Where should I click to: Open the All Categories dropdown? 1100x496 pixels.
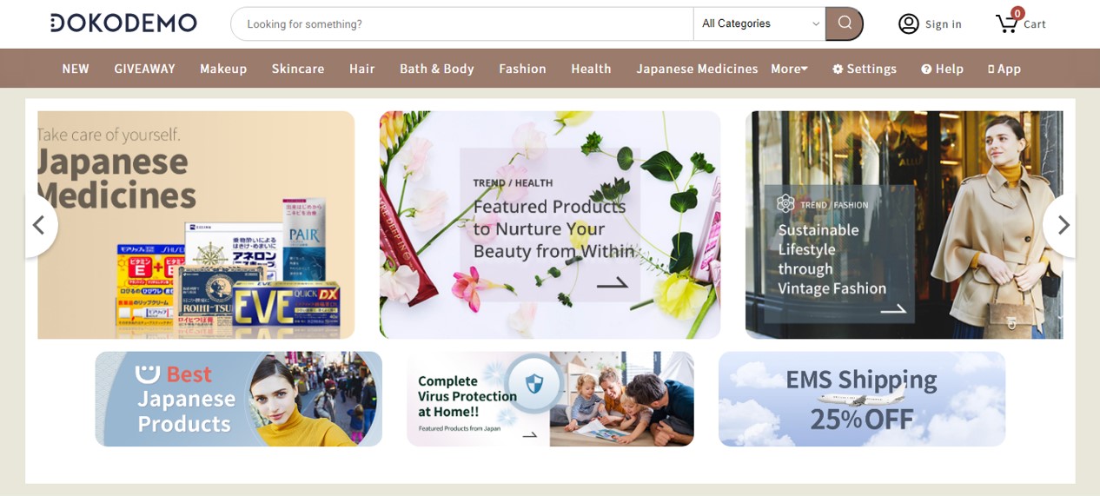point(759,23)
